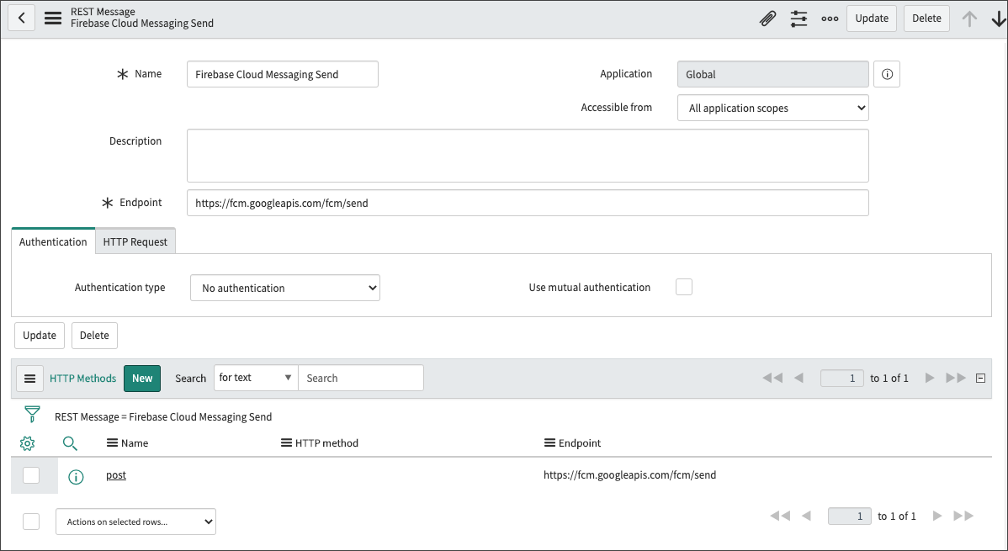Viewport: 1008px width, 551px height.
Task: Open the 'for text' search field selector
Action: tap(256, 378)
